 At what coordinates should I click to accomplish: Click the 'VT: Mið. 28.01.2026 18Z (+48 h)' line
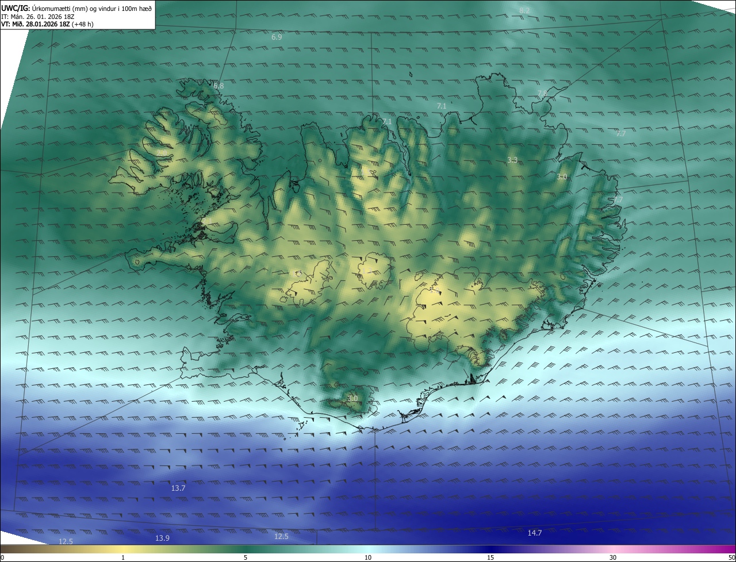[47, 24]
